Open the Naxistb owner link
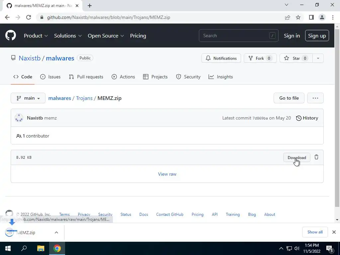 point(30,58)
